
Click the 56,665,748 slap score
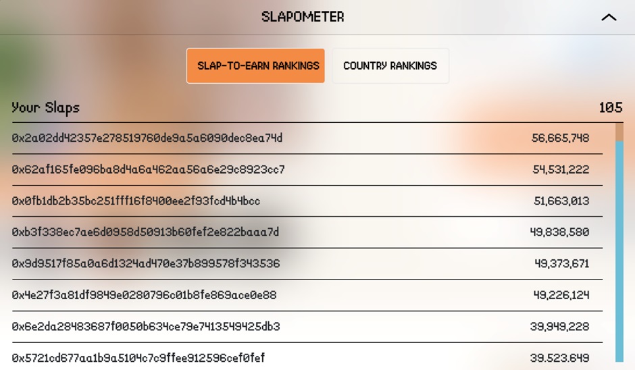(560, 138)
